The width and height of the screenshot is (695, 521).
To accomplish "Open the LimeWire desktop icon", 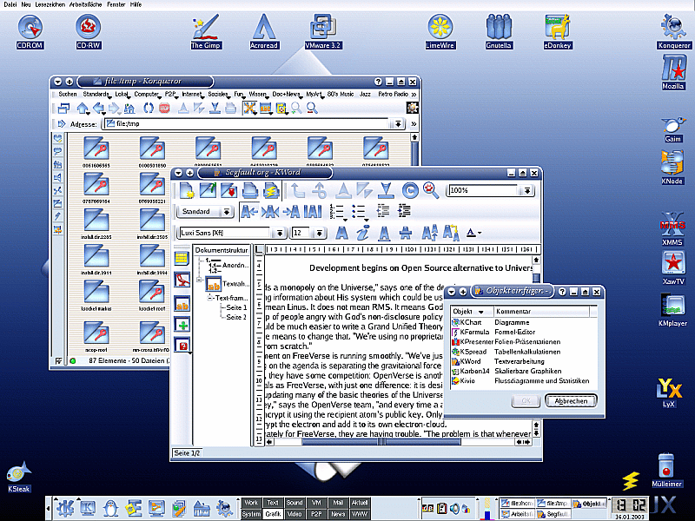I will [440, 31].
